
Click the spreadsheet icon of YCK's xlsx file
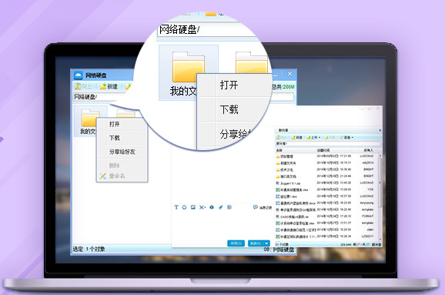coord(278,189)
